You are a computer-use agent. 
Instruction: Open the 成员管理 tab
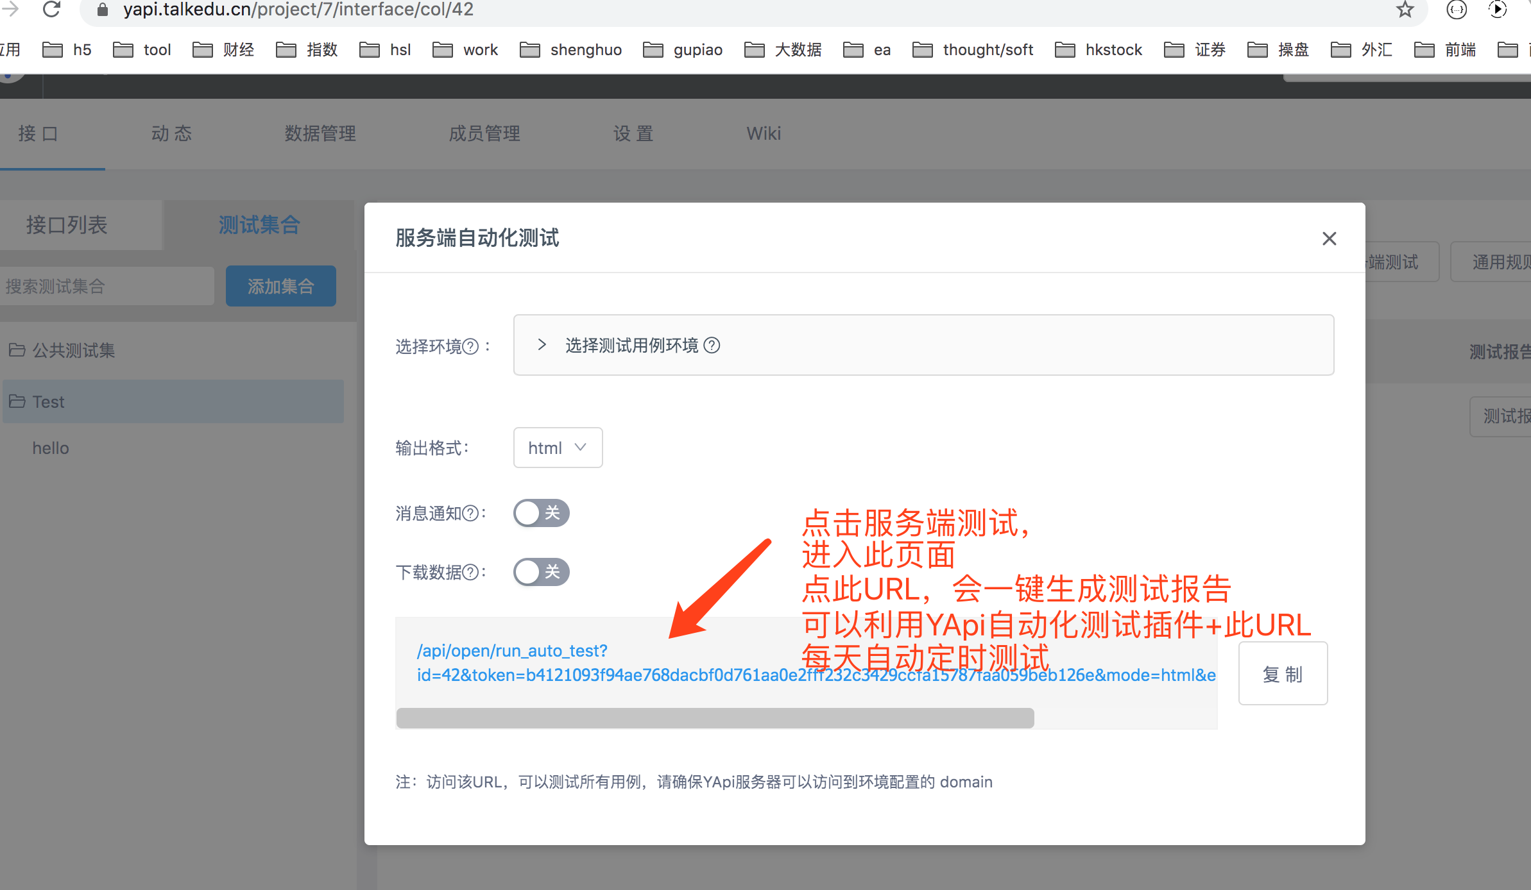[x=484, y=133]
